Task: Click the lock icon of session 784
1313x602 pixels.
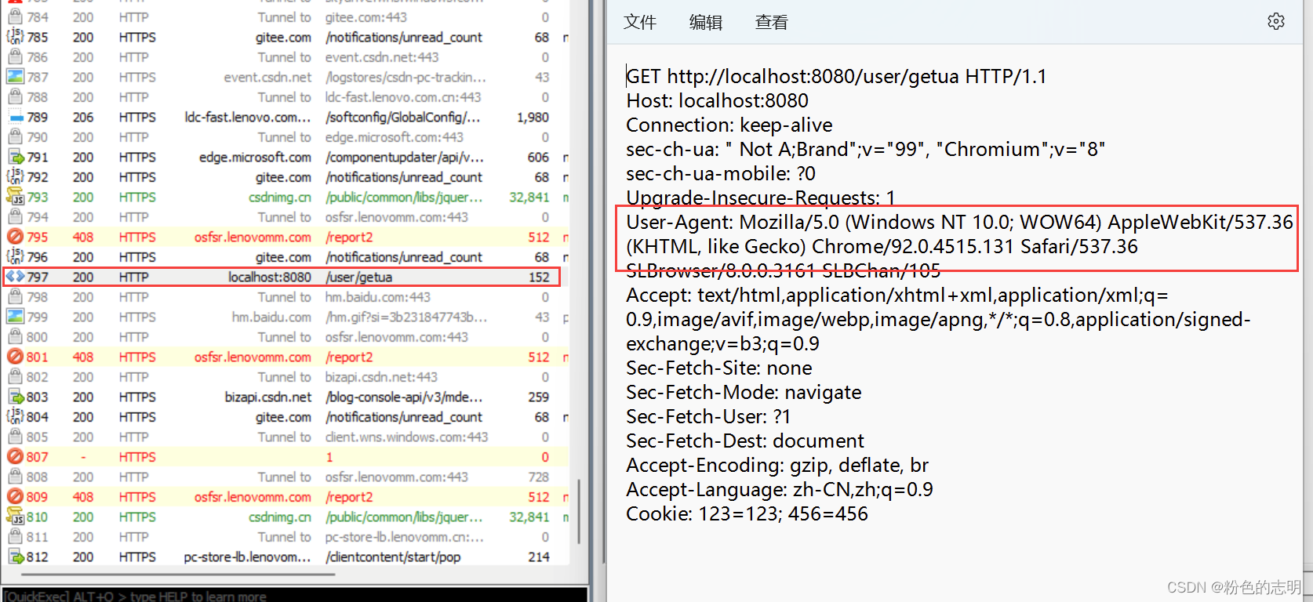Action: coord(15,17)
